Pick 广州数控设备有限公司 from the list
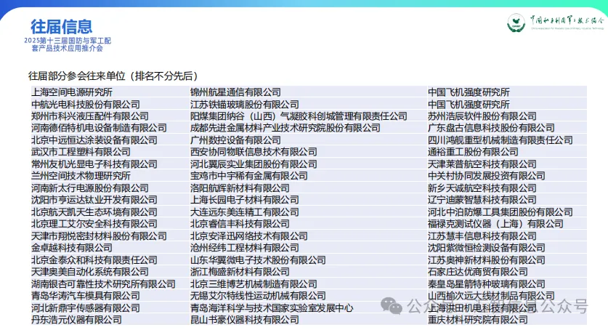 235,140
